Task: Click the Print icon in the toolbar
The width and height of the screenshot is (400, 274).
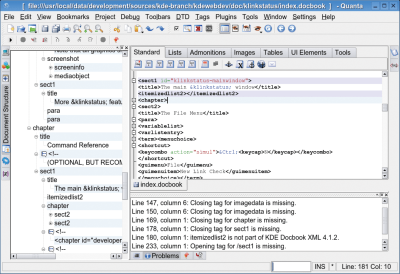Action: (66, 28)
